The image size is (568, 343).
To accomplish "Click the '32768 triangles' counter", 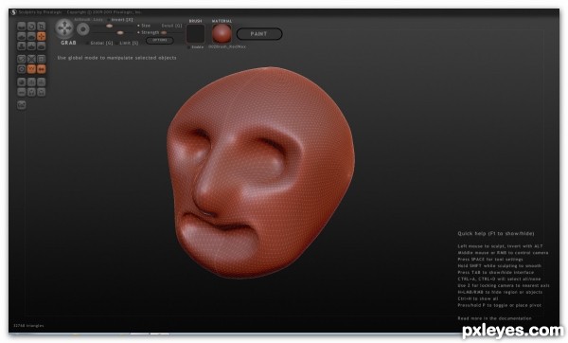I will tap(28, 326).
